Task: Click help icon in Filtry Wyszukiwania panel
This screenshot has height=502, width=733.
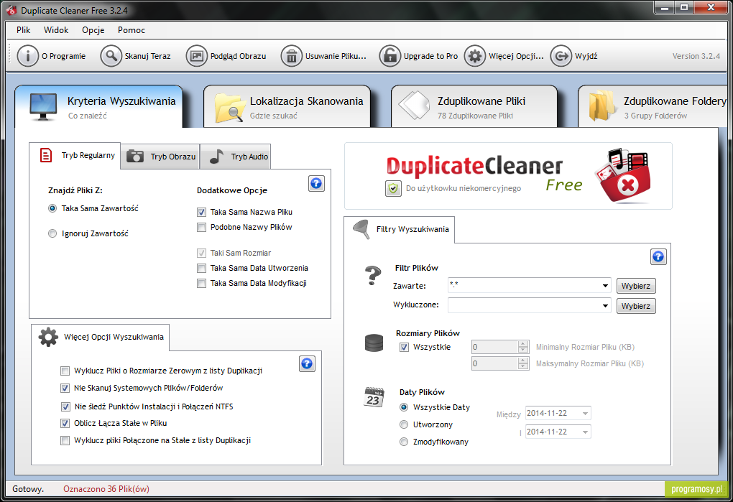Action: coord(658,256)
